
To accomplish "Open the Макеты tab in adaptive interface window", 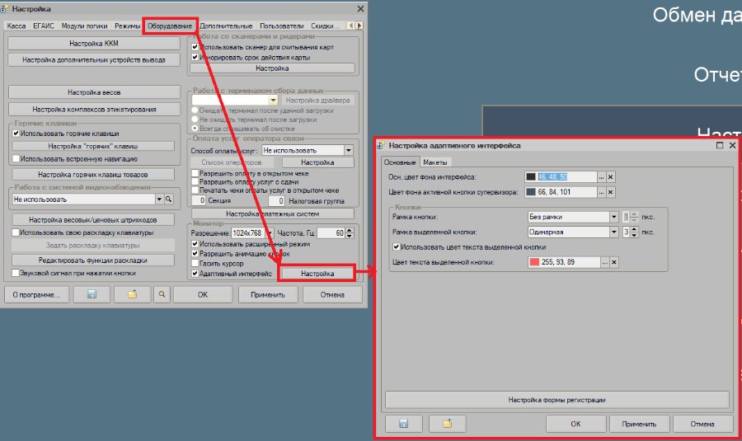I will 434,162.
